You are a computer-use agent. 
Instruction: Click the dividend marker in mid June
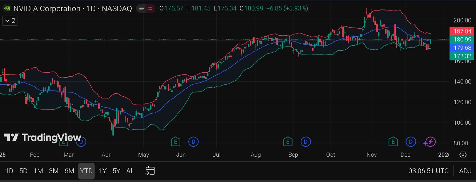[193, 142]
